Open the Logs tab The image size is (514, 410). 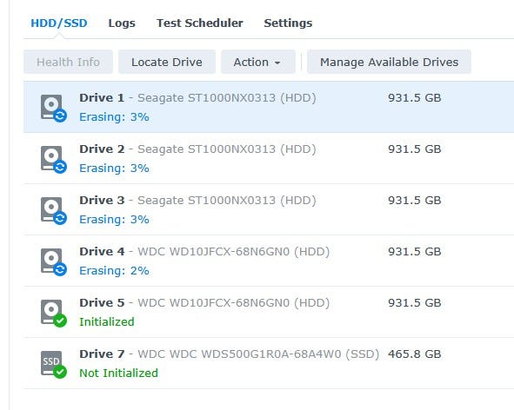click(x=122, y=23)
